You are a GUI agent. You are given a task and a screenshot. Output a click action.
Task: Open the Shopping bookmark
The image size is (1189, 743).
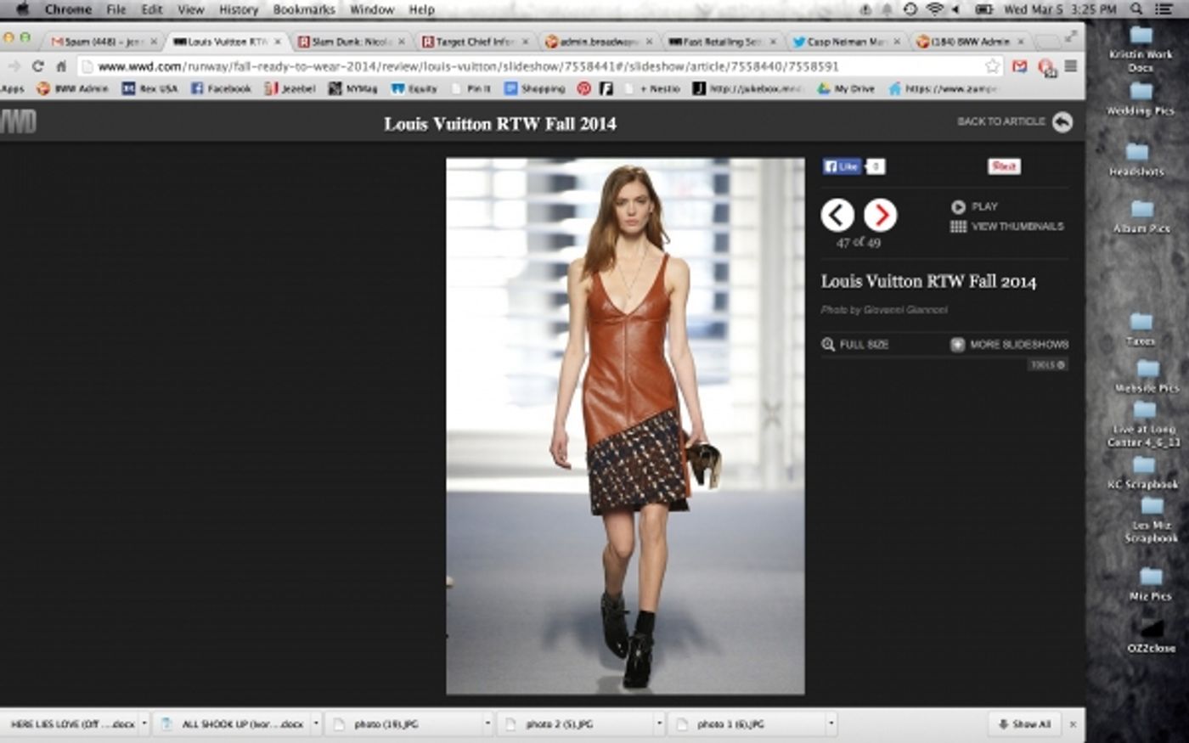[535, 88]
